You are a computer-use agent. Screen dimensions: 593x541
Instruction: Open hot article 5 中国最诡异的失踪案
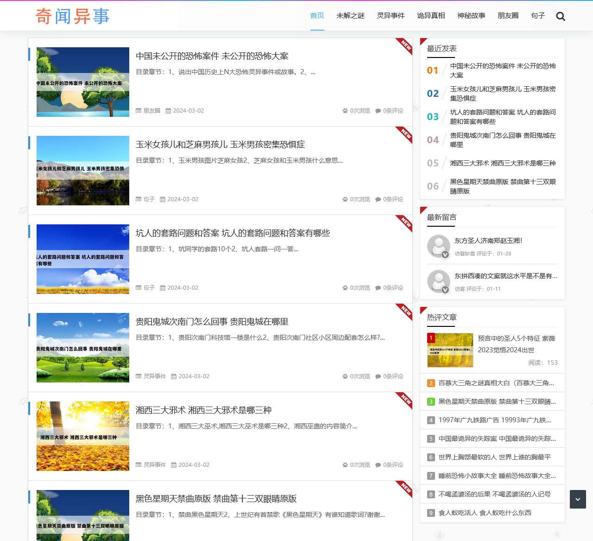coord(497,439)
